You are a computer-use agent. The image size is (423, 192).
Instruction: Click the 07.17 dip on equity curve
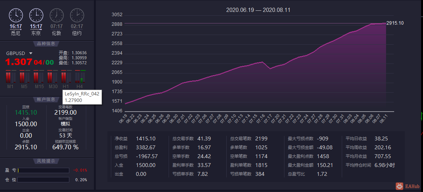(x=270, y=69)
